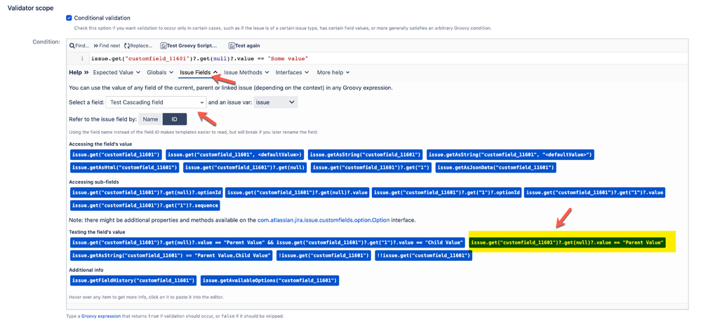This screenshot has height=319, width=701.
Task: Insert getAsString with "<defaultValue>" snippet
Action: [x=510, y=154]
